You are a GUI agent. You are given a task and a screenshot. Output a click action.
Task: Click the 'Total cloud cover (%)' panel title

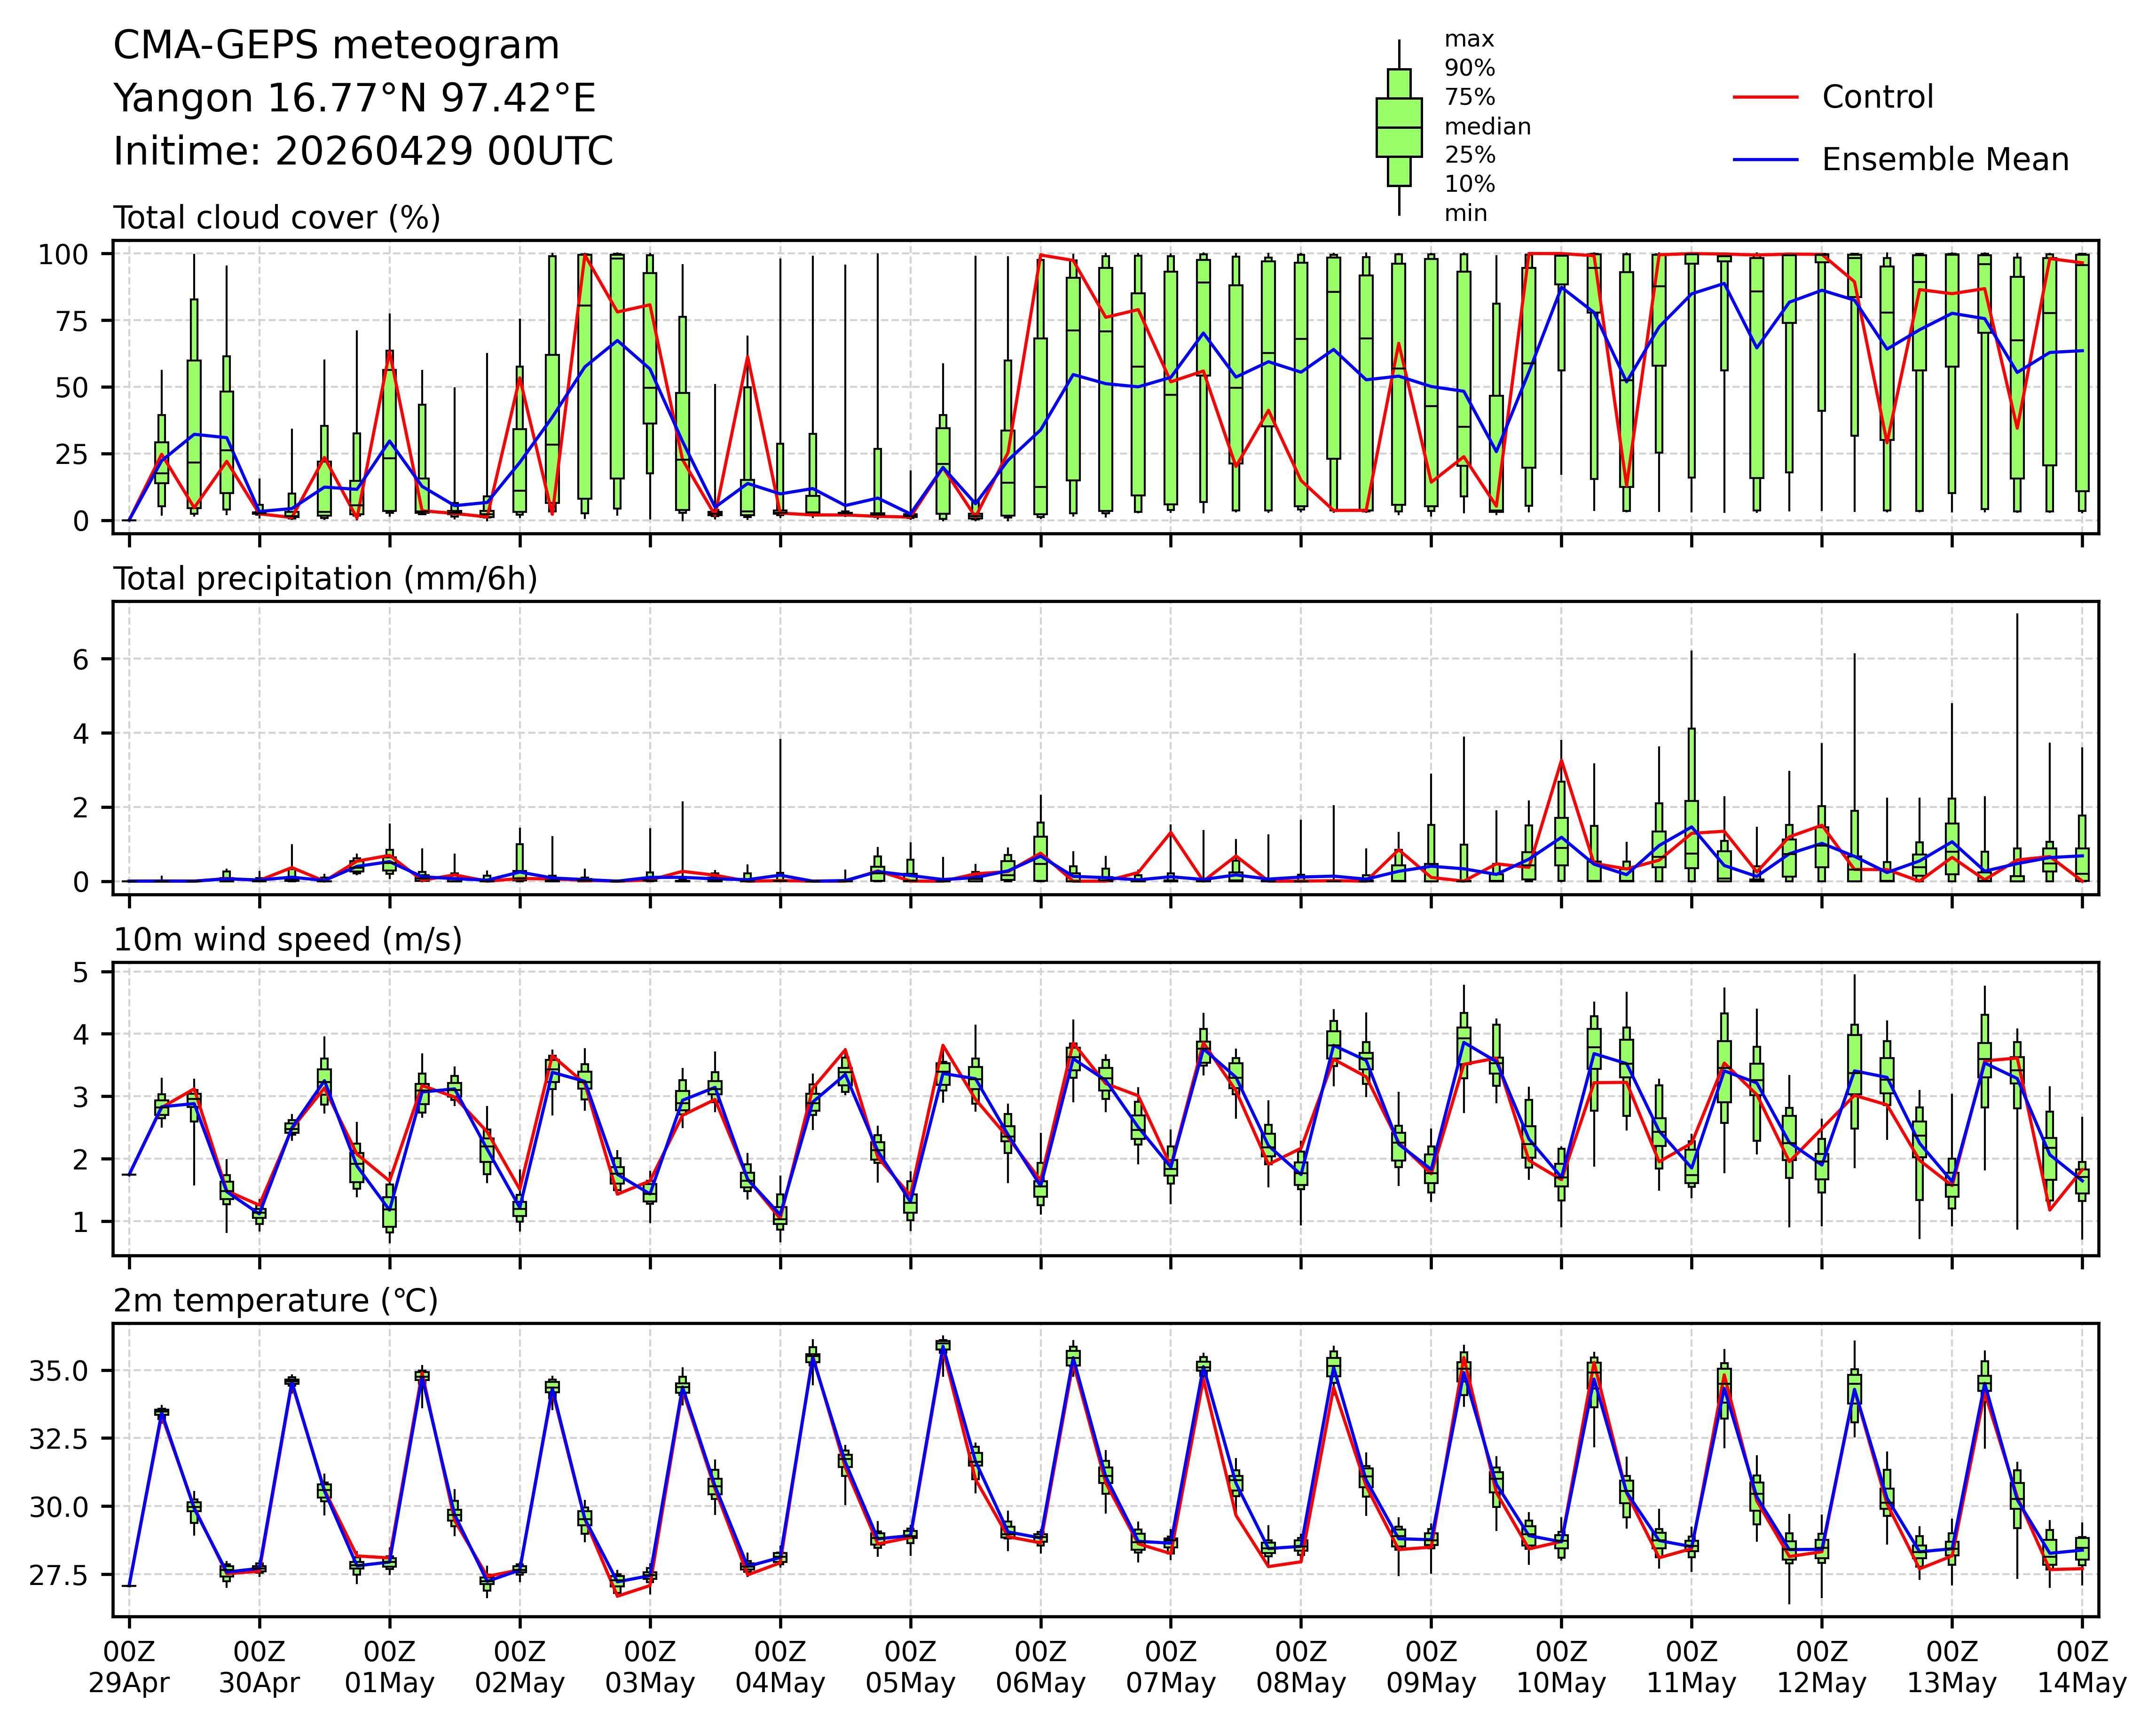point(277,218)
